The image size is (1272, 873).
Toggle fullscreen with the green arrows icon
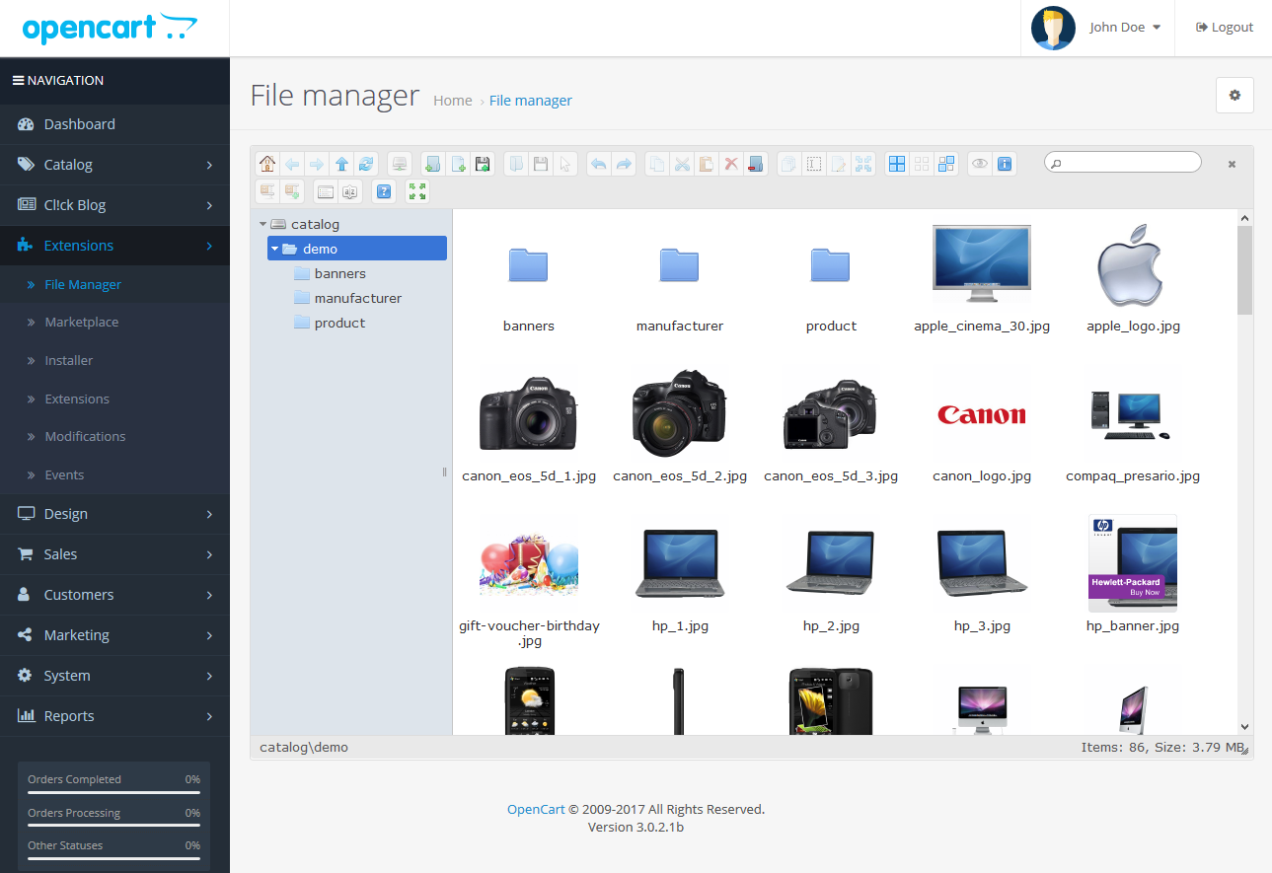417,191
